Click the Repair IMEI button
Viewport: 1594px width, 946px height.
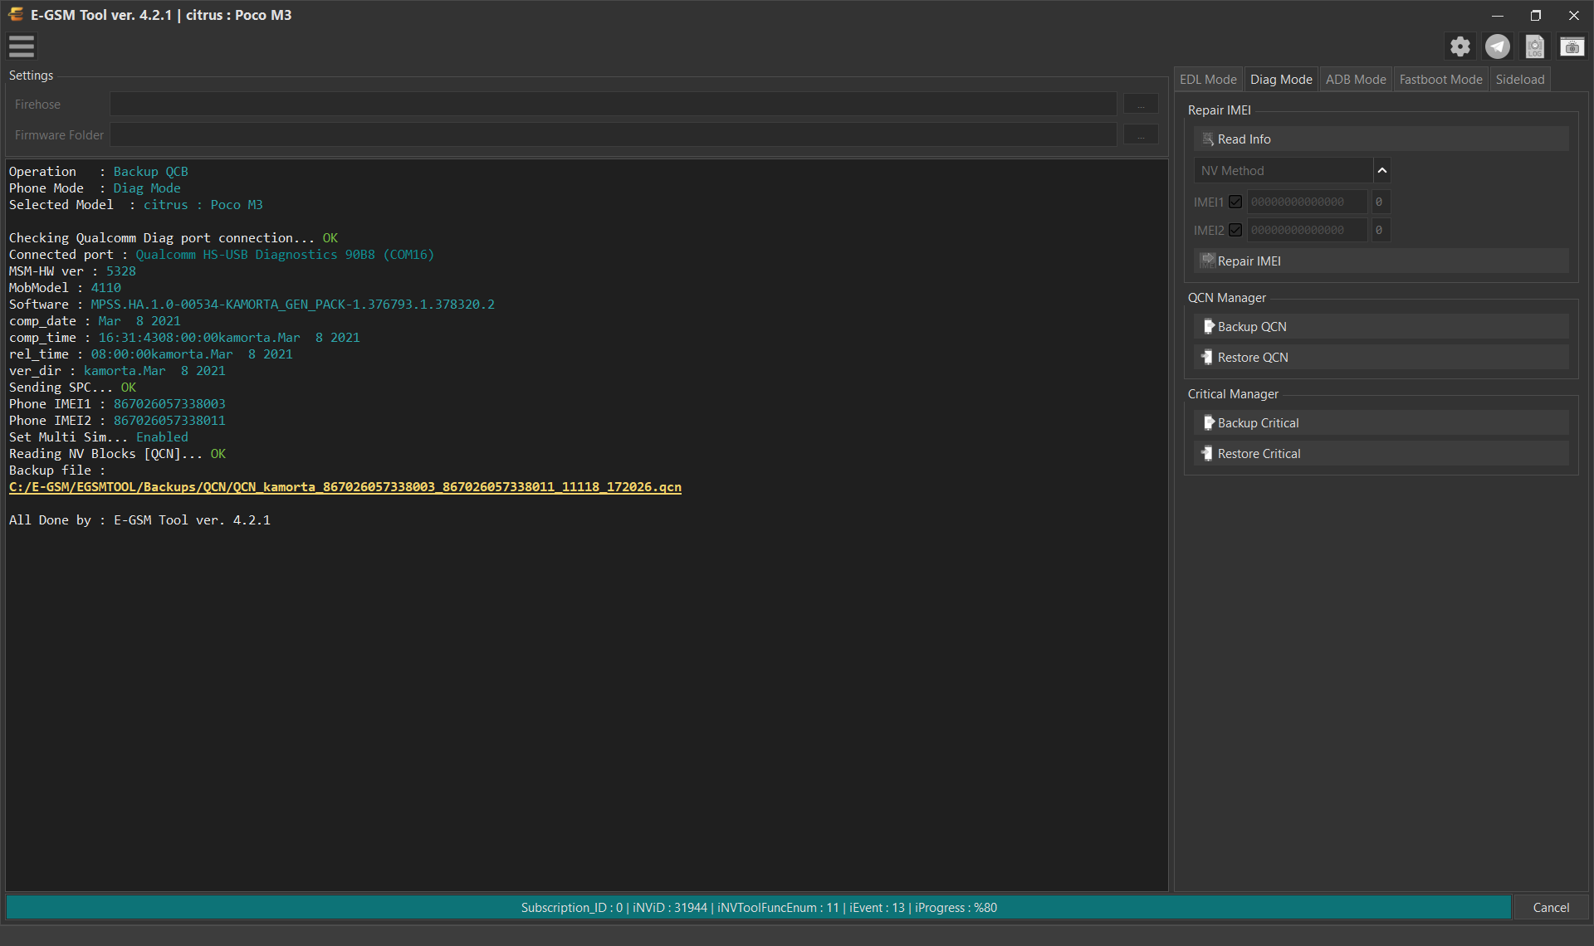pos(1381,261)
